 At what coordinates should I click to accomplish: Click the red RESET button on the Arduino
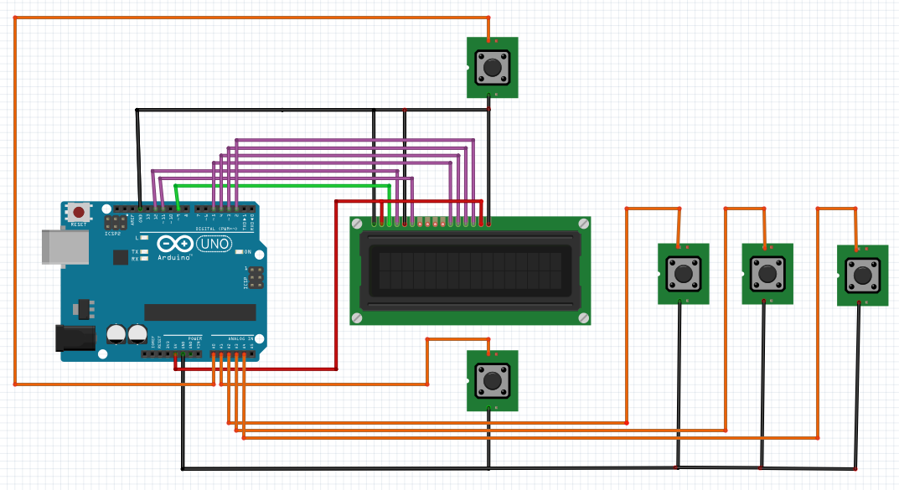click(79, 213)
